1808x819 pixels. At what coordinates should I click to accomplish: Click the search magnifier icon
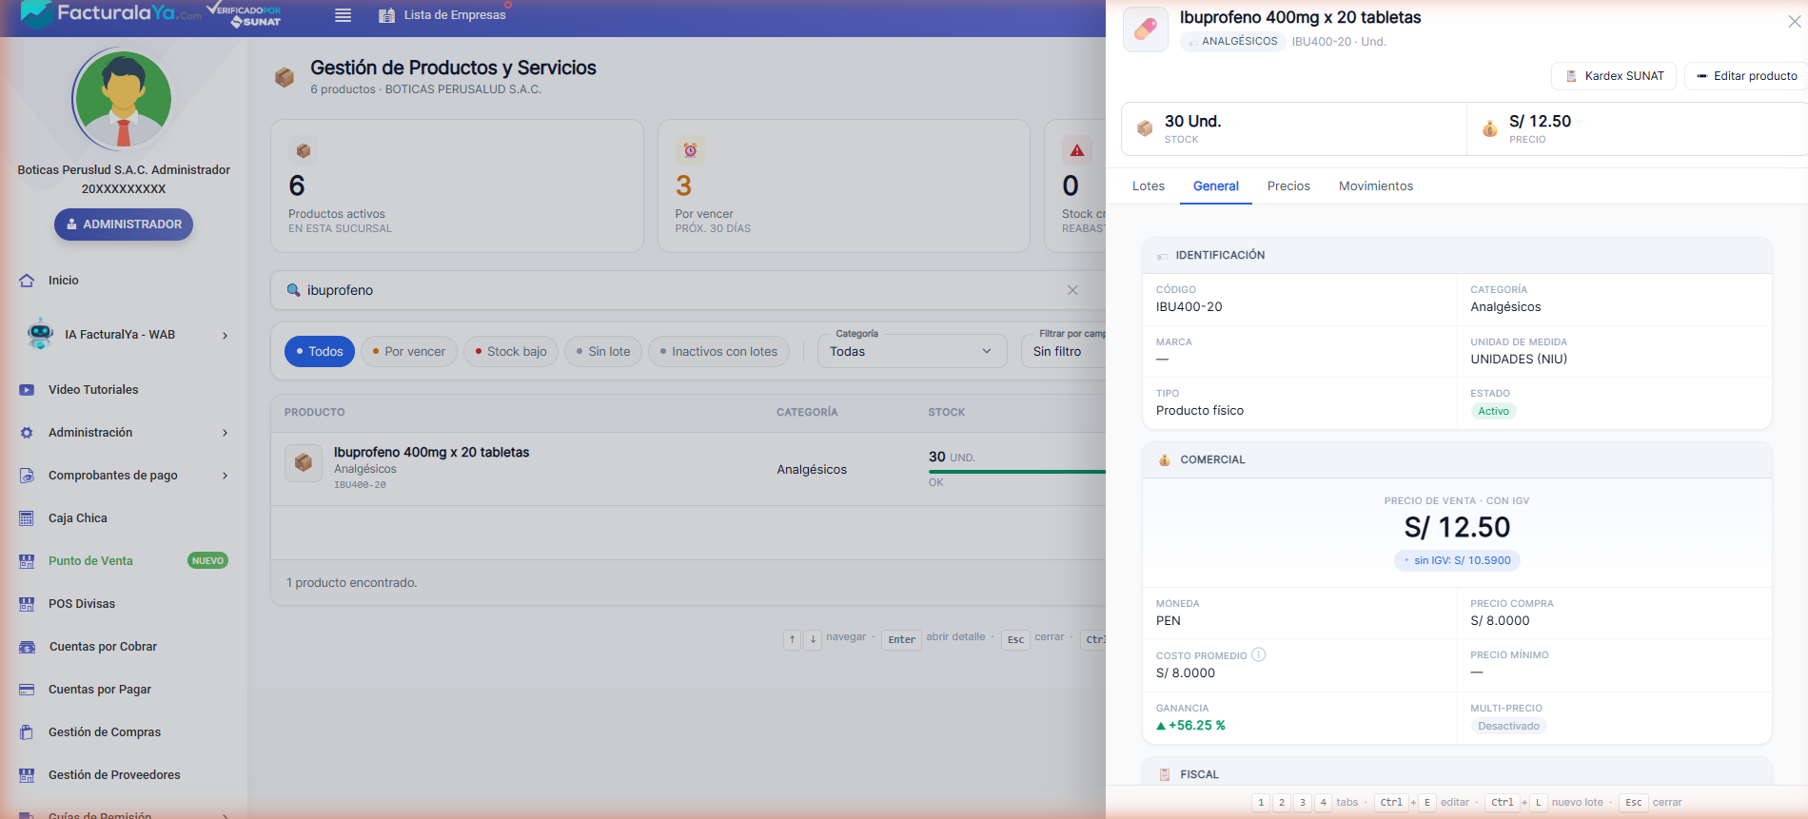point(293,290)
